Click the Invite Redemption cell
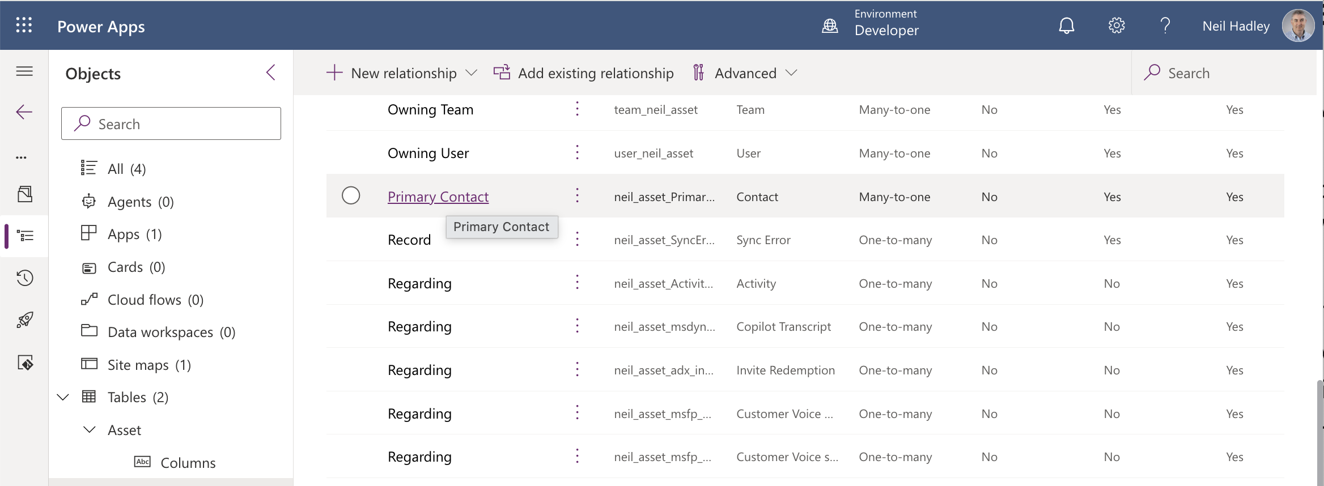 [x=785, y=370]
